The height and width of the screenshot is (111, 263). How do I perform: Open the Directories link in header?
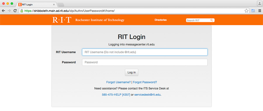click(160, 20)
